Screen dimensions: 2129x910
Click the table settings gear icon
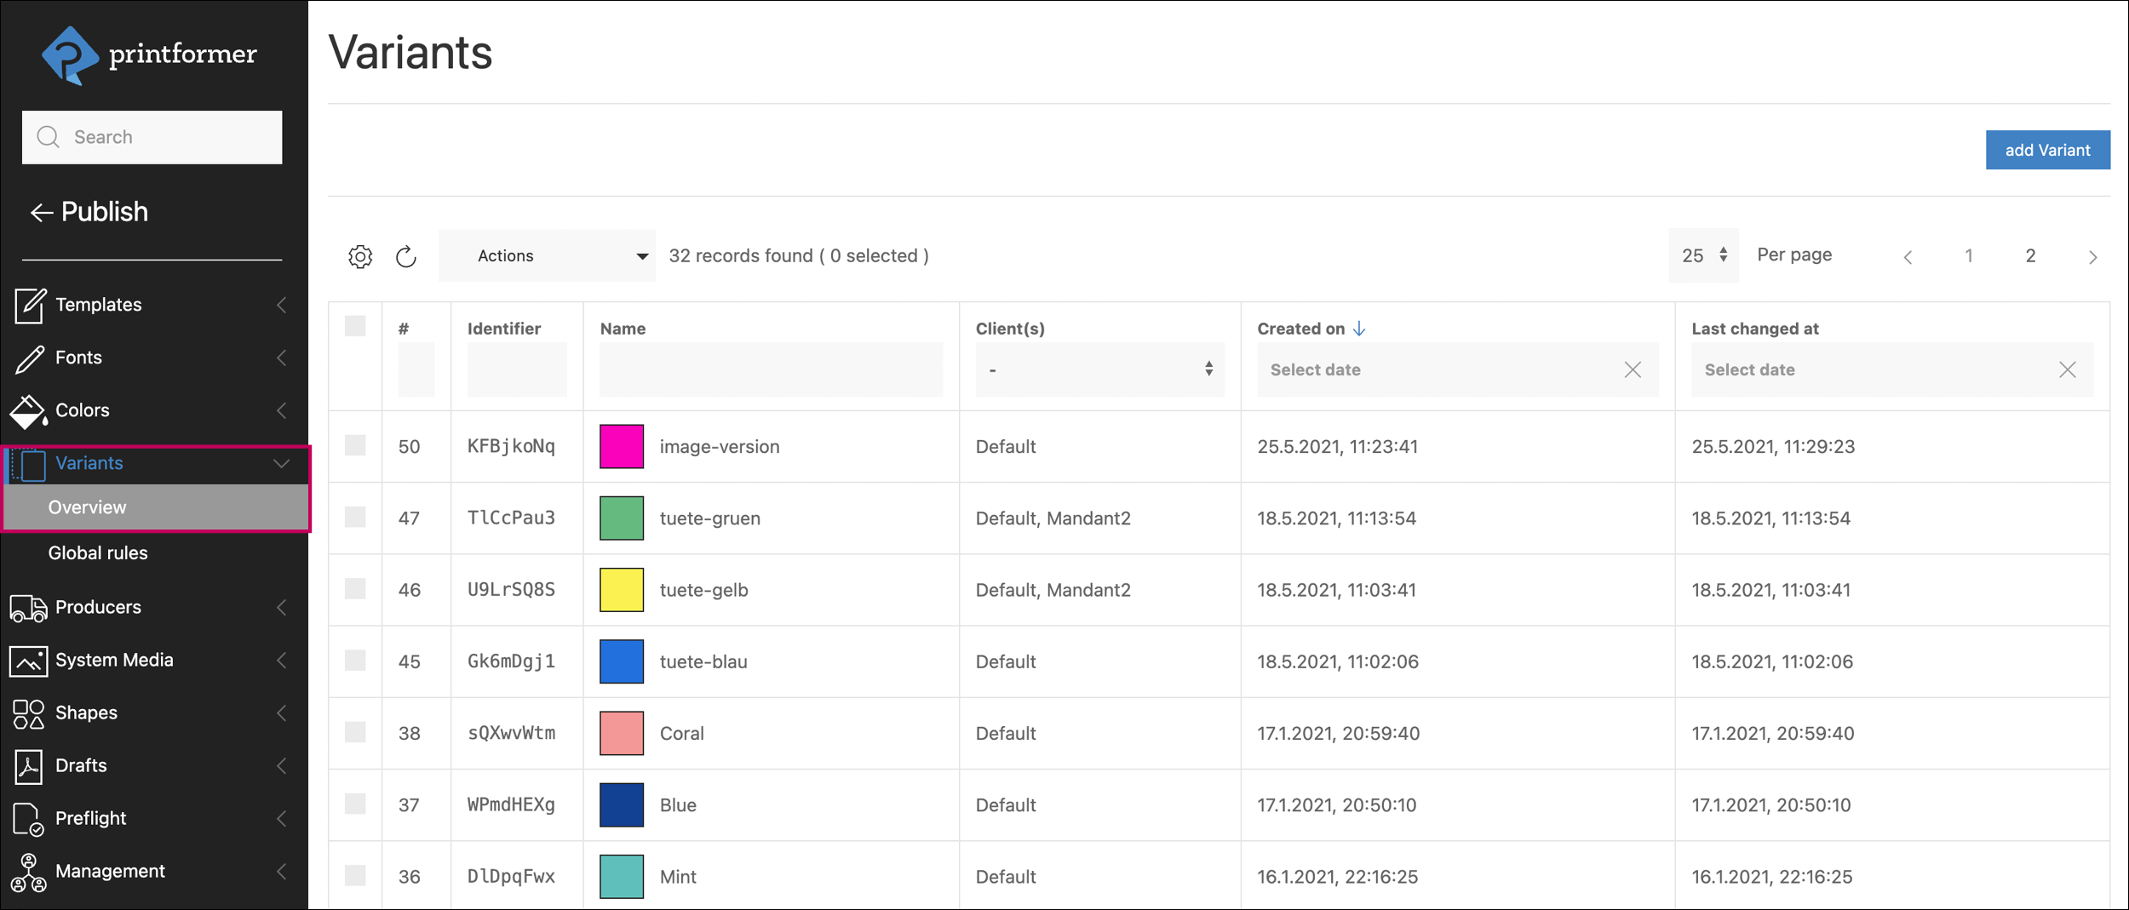coord(360,256)
